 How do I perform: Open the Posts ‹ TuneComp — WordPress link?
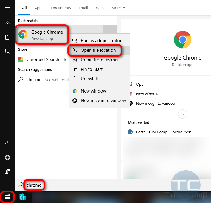[164, 132]
